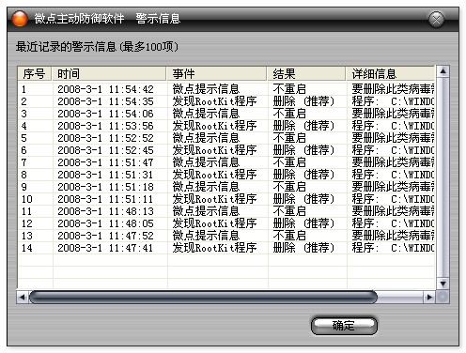Close the warning information dialog
This screenshot has height=353, width=466.
click(436, 20)
